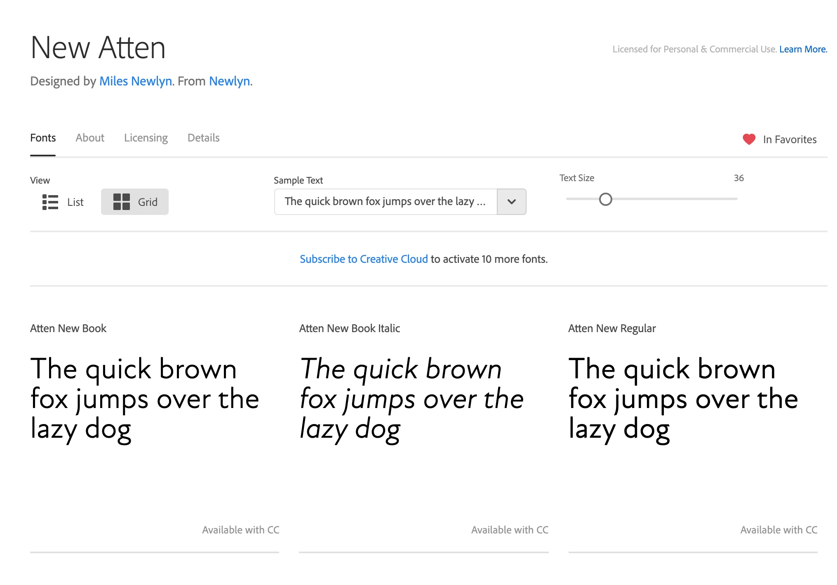Expand the Sample Text dropdown arrow

[511, 202]
